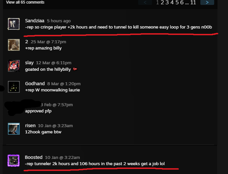Screen dimensions: 228x174
Task: Open comments page 6
Action: coord(182,2)
